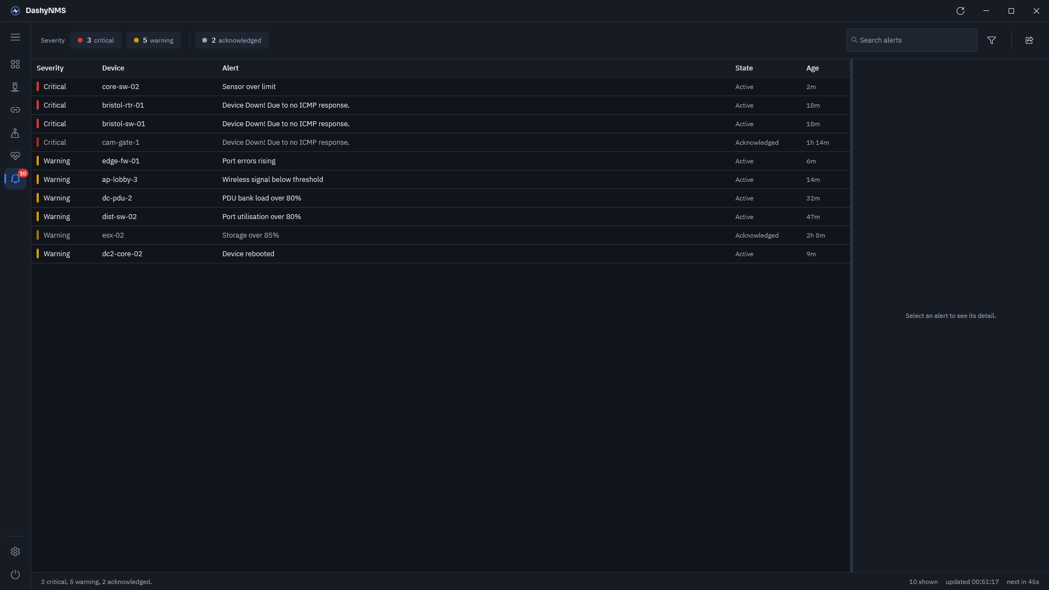Sort by the Device column header
1049x590 pixels.
point(113,68)
